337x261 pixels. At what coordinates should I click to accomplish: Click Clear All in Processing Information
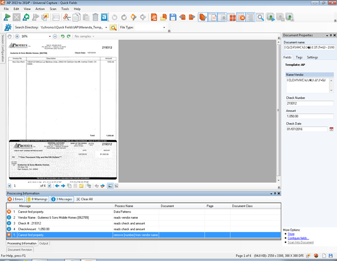[x=85, y=199]
